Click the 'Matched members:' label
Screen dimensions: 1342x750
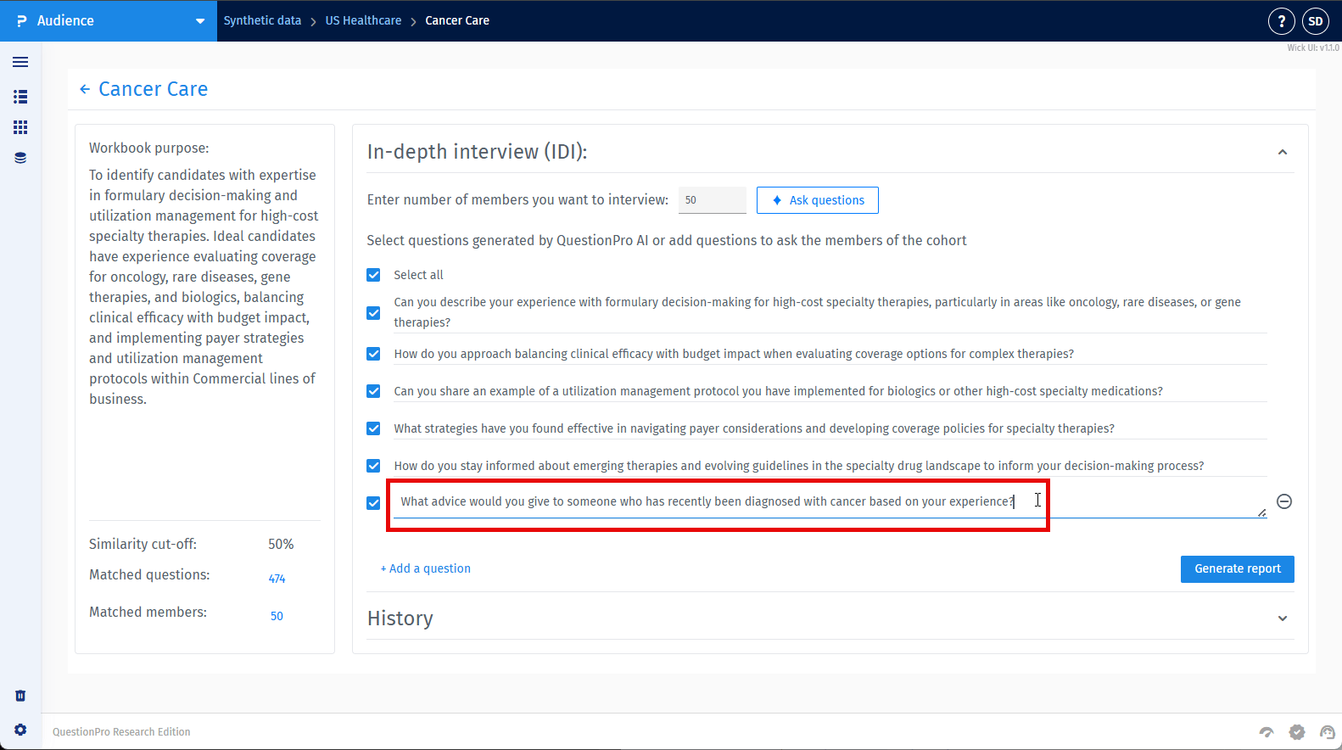tap(148, 612)
